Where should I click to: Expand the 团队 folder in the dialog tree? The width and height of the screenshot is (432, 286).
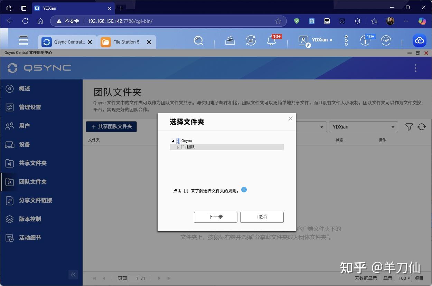tap(178, 147)
